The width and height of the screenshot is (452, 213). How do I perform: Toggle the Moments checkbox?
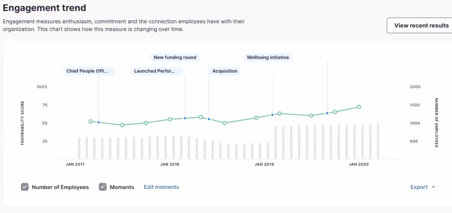click(103, 187)
